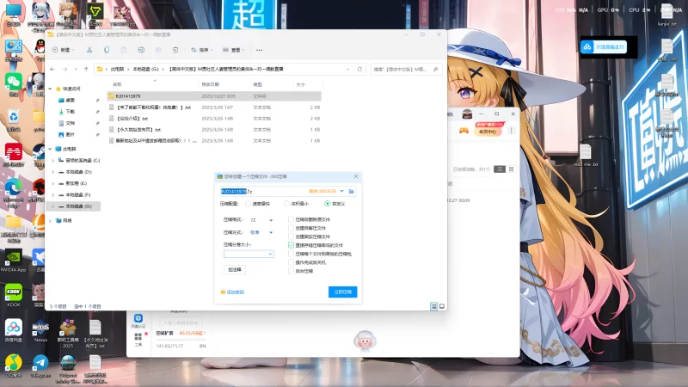Open the 排序 sort dropdown in Explorer
Viewport: 688px width, 387px height.
(202, 50)
